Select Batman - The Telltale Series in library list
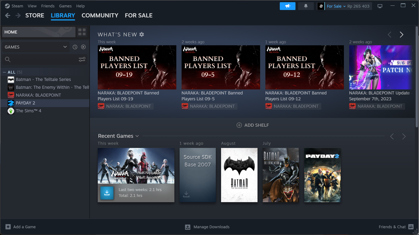This screenshot has width=419, height=235. (x=45, y=79)
